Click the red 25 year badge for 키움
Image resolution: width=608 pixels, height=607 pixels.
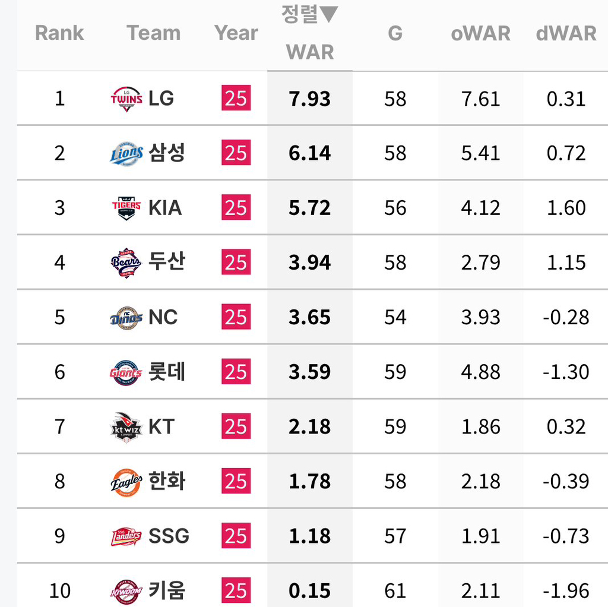tap(236, 591)
